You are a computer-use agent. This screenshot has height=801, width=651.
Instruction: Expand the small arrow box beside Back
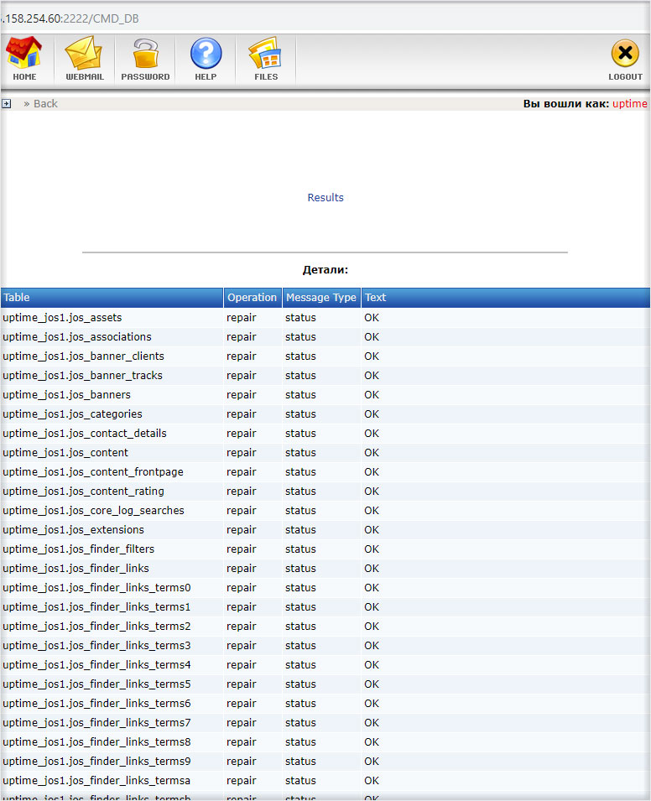pyautogui.click(x=6, y=104)
